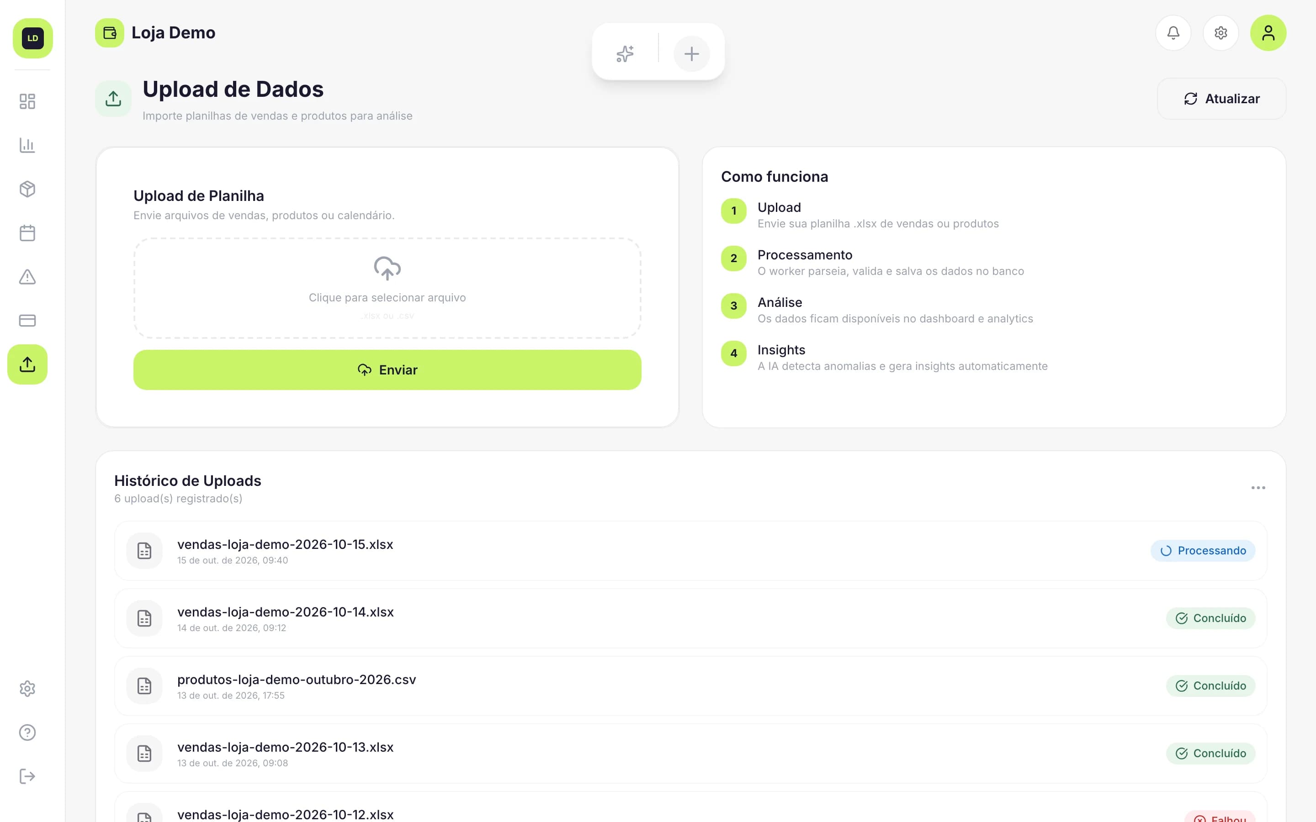Click step 3 Análise heading
The height and width of the screenshot is (822, 1316).
click(x=780, y=302)
